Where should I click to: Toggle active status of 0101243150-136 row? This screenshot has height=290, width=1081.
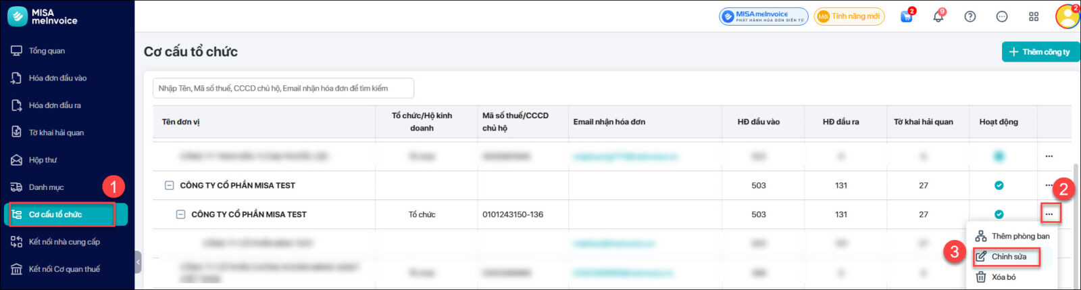click(999, 214)
